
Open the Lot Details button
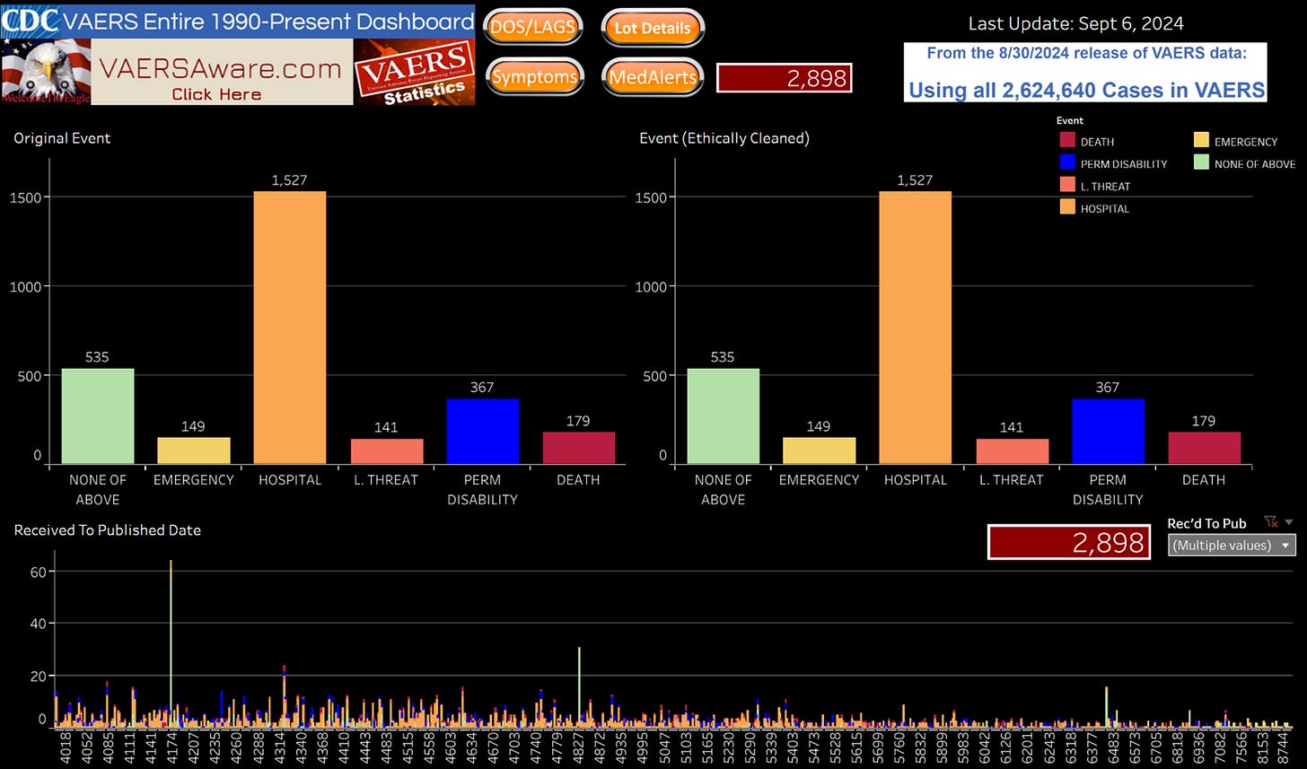click(x=653, y=27)
